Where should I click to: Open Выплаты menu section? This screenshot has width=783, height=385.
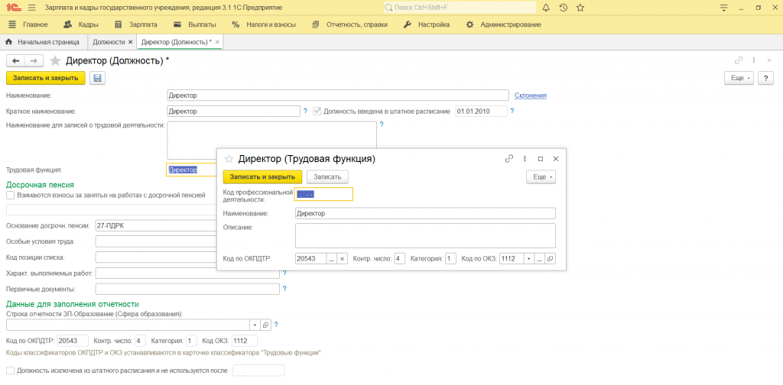click(195, 24)
